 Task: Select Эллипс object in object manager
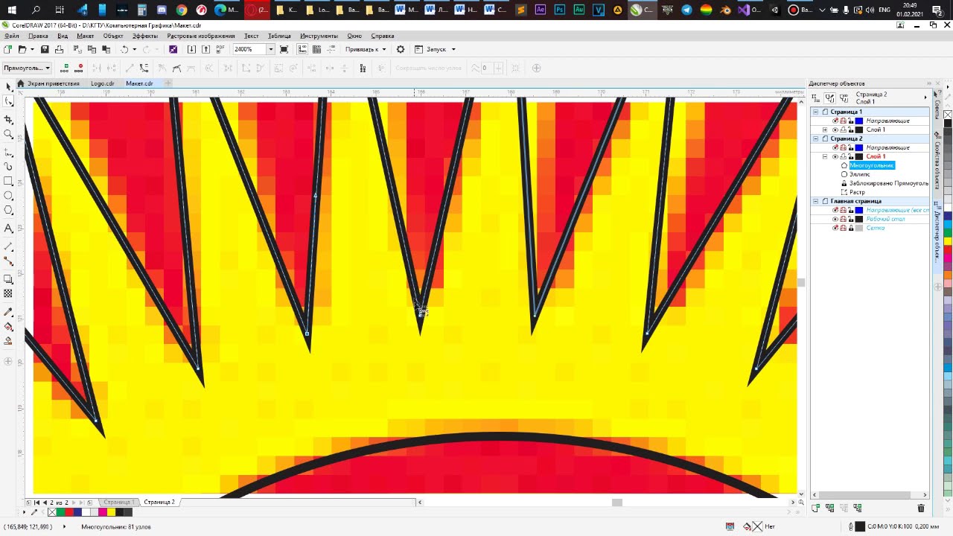coord(859,174)
